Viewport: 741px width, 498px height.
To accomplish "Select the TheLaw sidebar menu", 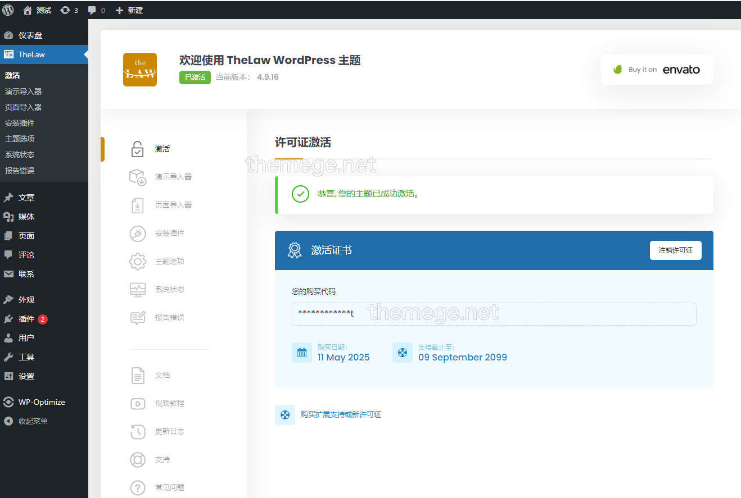I will (x=44, y=54).
